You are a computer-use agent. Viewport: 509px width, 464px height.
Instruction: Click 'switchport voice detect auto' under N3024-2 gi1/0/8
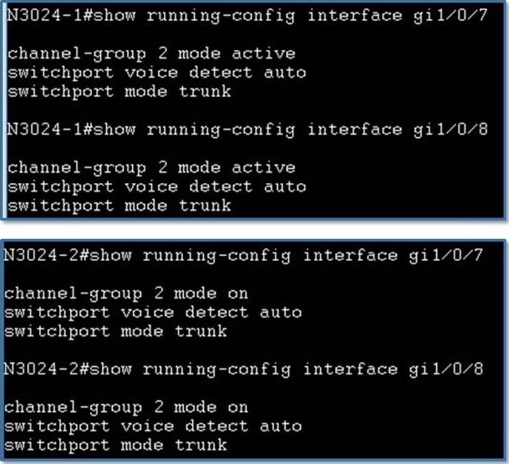pyautogui.click(x=153, y=426)
